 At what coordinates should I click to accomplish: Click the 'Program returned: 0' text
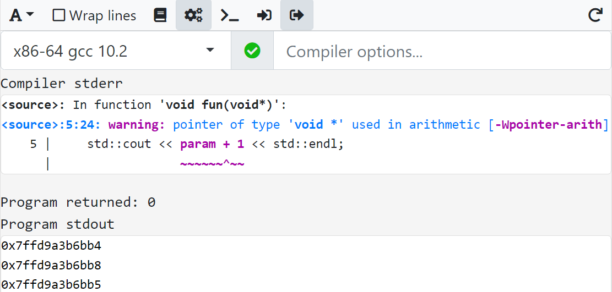[x=78, y=202]
